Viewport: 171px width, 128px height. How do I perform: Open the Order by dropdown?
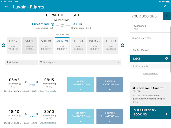(21, 62)
